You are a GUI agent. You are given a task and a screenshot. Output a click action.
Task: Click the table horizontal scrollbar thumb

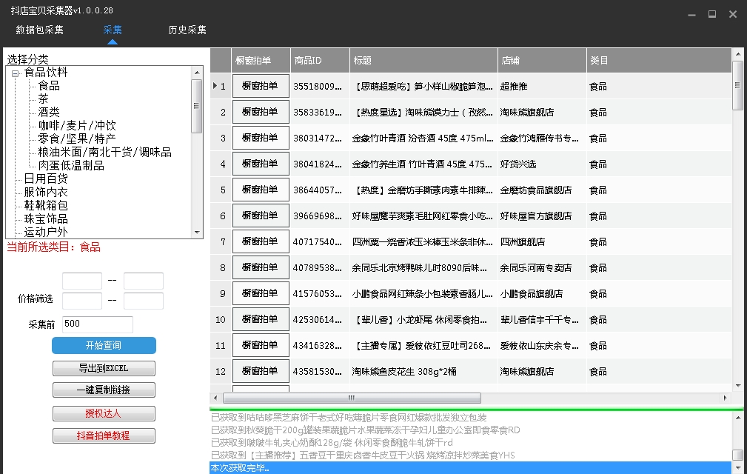[352, 398]
